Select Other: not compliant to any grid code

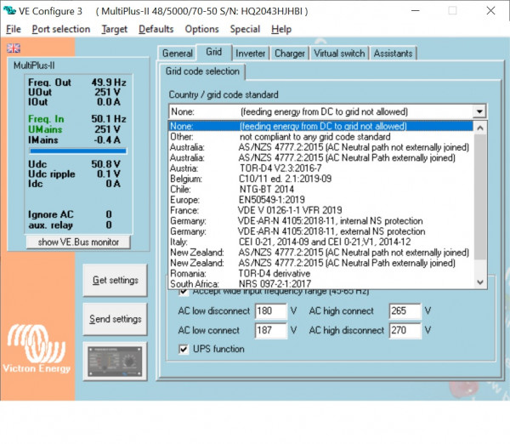(321, 137)
